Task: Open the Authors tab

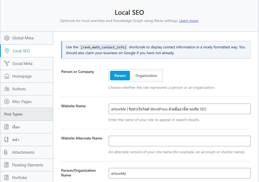Action: point(27,89)
